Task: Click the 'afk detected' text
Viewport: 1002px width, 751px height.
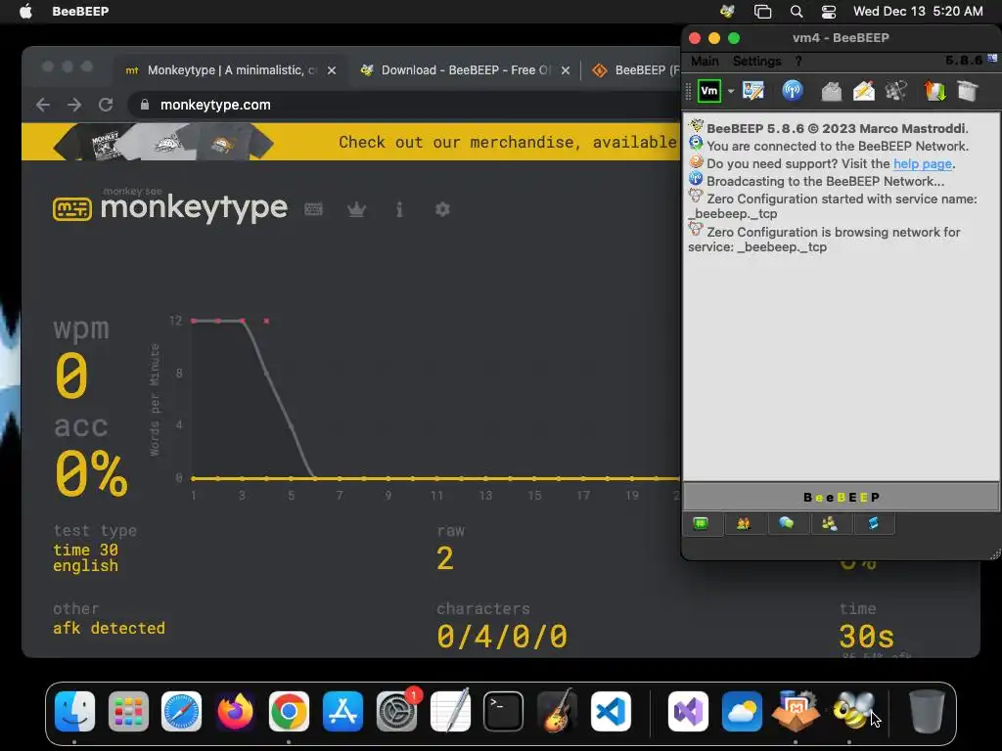Action: pos(109,629)
